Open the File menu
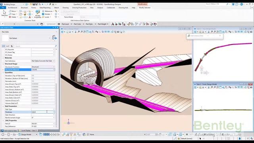Image resolution: width=254 pixels, height=143 pixels. 3,8
